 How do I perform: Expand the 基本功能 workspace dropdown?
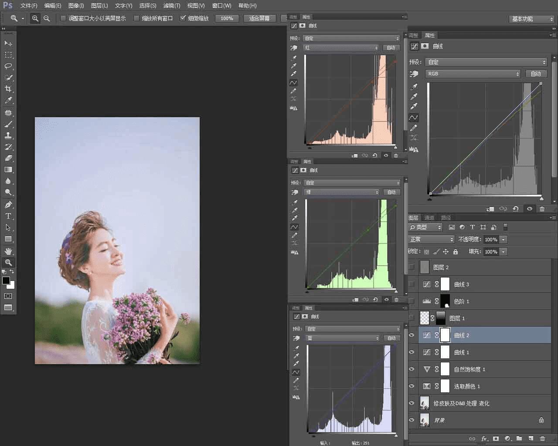[x=532, y=19]
